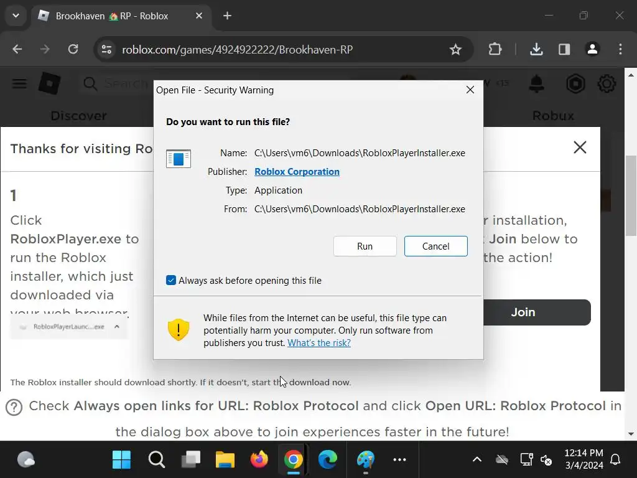Open weather widget on taskbar
Image resolution: width=637 pixels, height=478 pixels.
click(x=26, y=460)
